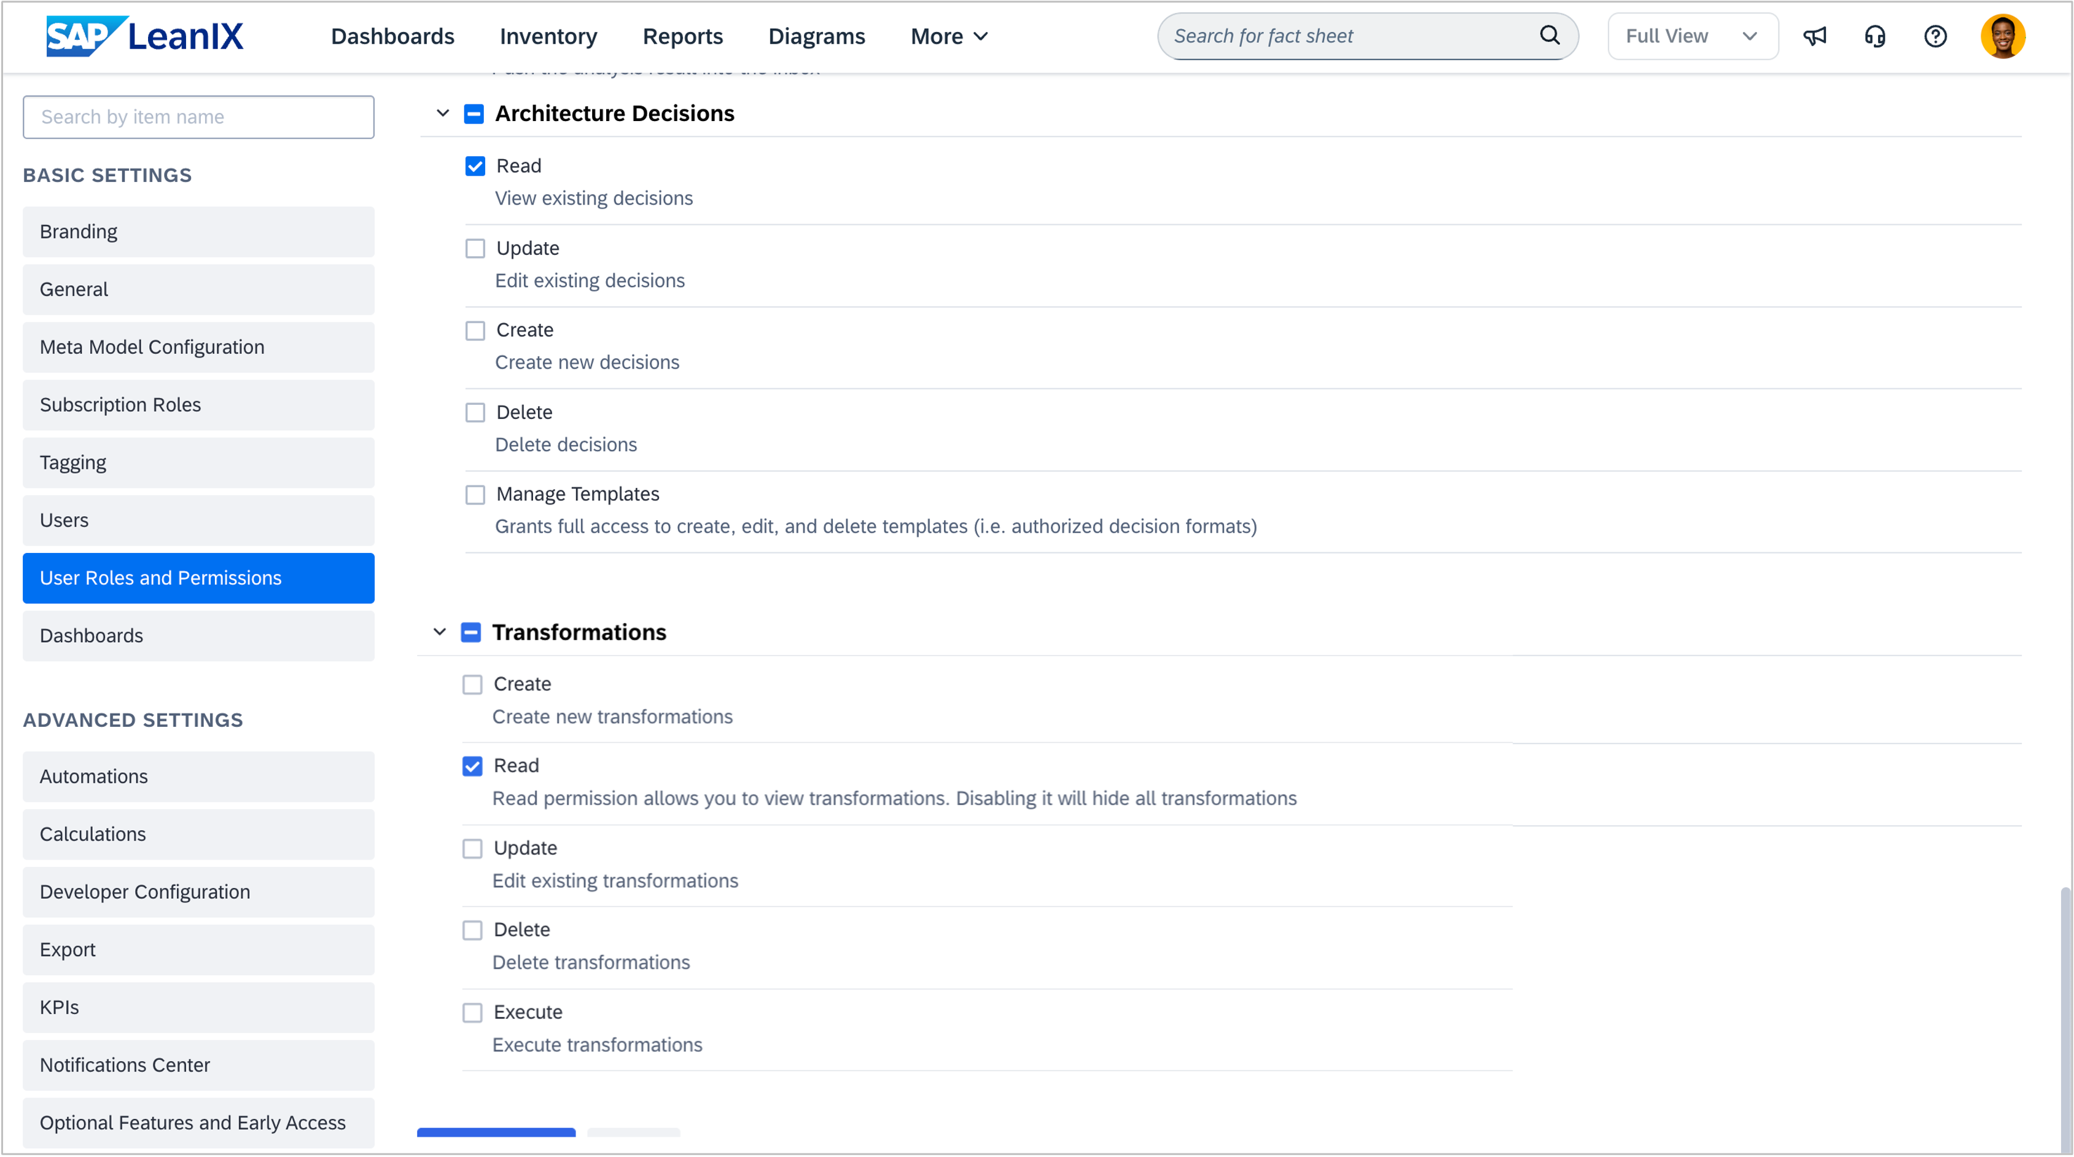Screen dimensions: 2074x1157
Task: Collapse the Architecture Decisions section
Action: tap(443, 114)
